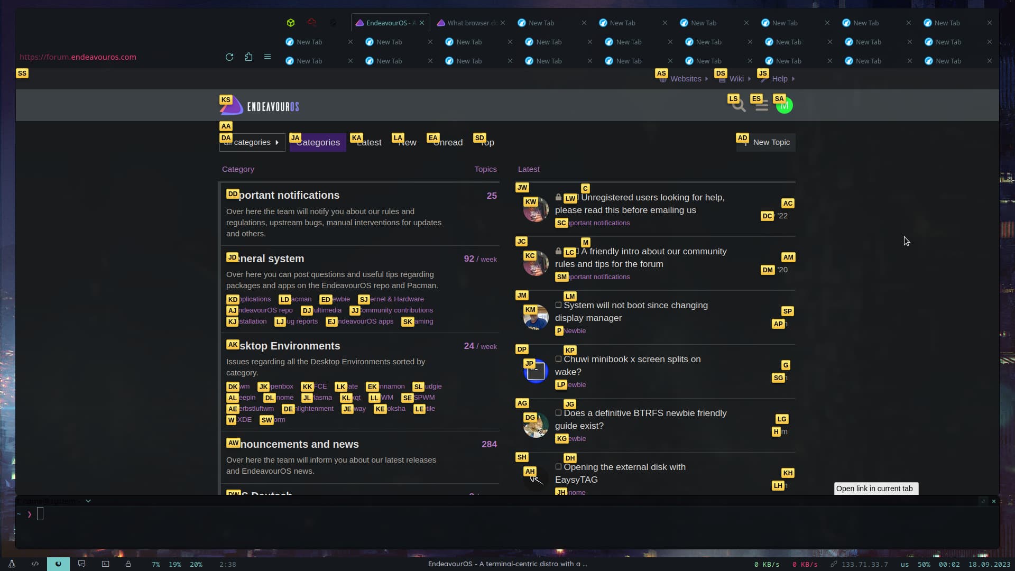Open the browser hamburger menu beside the extensions icon

(x=267, y=57)
